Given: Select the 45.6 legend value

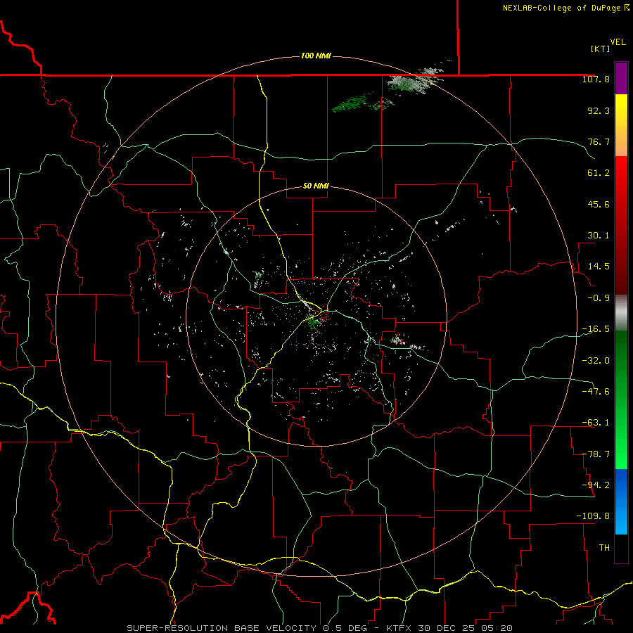Looking at the screenshot, I should 599,204.
